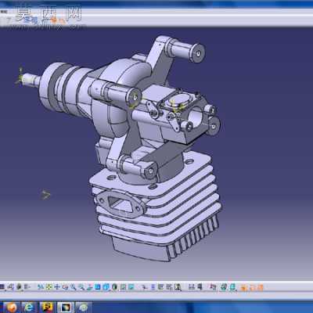Open the shading view mode icon

click(x=114, y=287)
